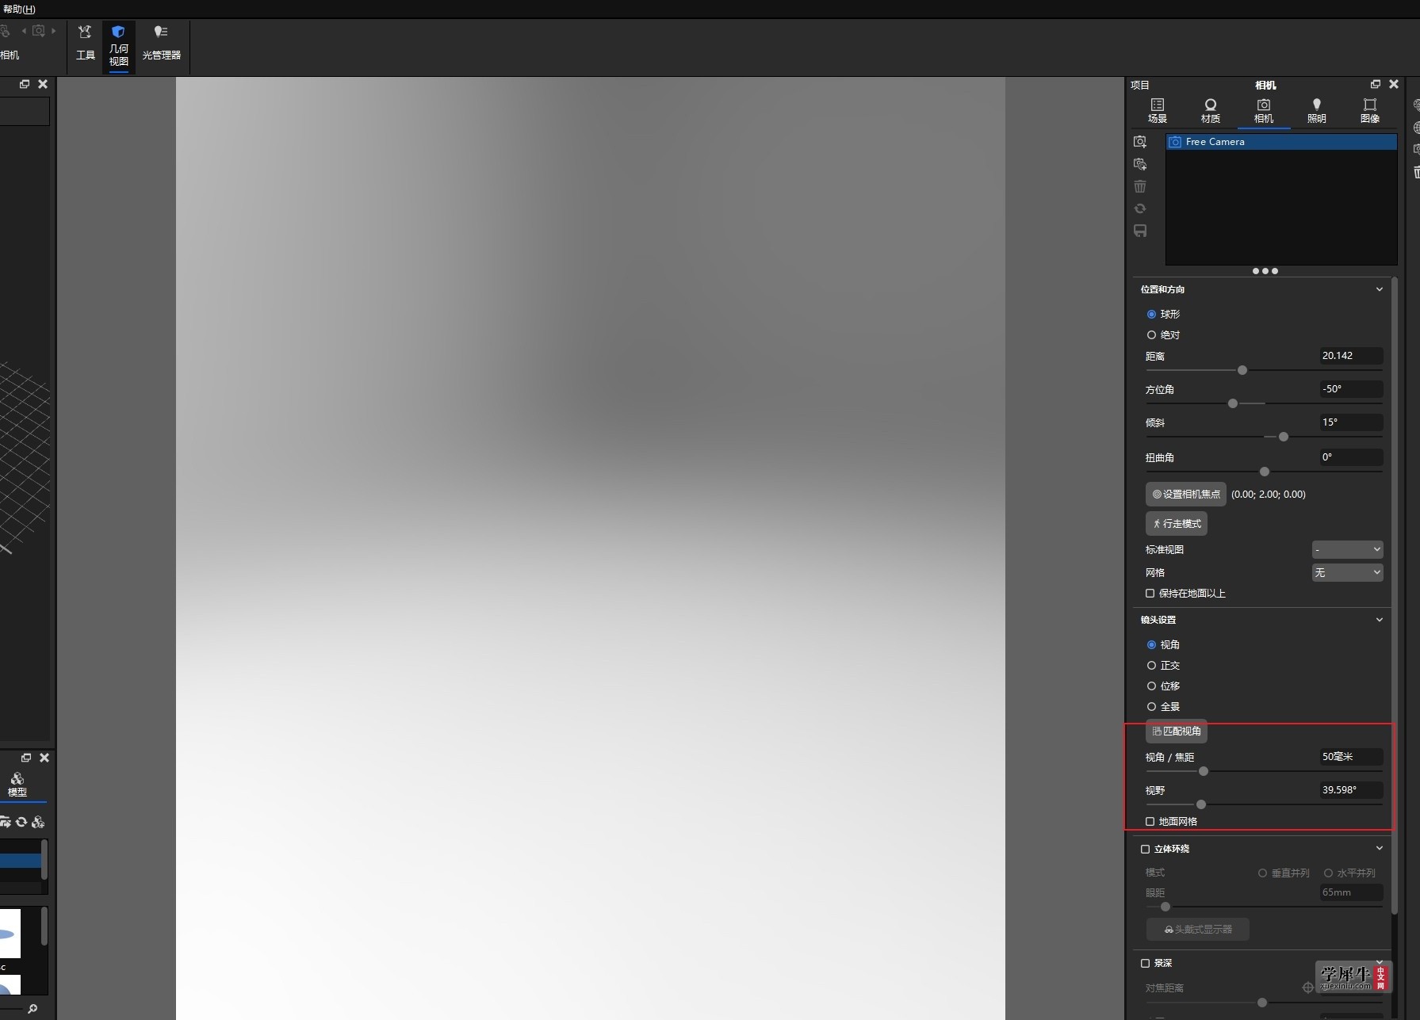Screen dimensions: 1420x1020
Task: Open the 工具 (Tools) toolbar item
Action: point(85,43)
